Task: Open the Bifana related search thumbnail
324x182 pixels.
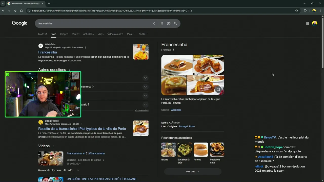Action: pyautogui.click(x=168, y=150)
